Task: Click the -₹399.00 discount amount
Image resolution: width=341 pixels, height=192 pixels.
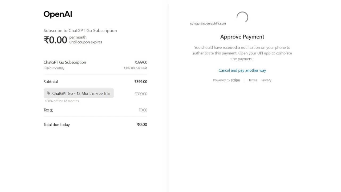Action: (x=140, y=94)
